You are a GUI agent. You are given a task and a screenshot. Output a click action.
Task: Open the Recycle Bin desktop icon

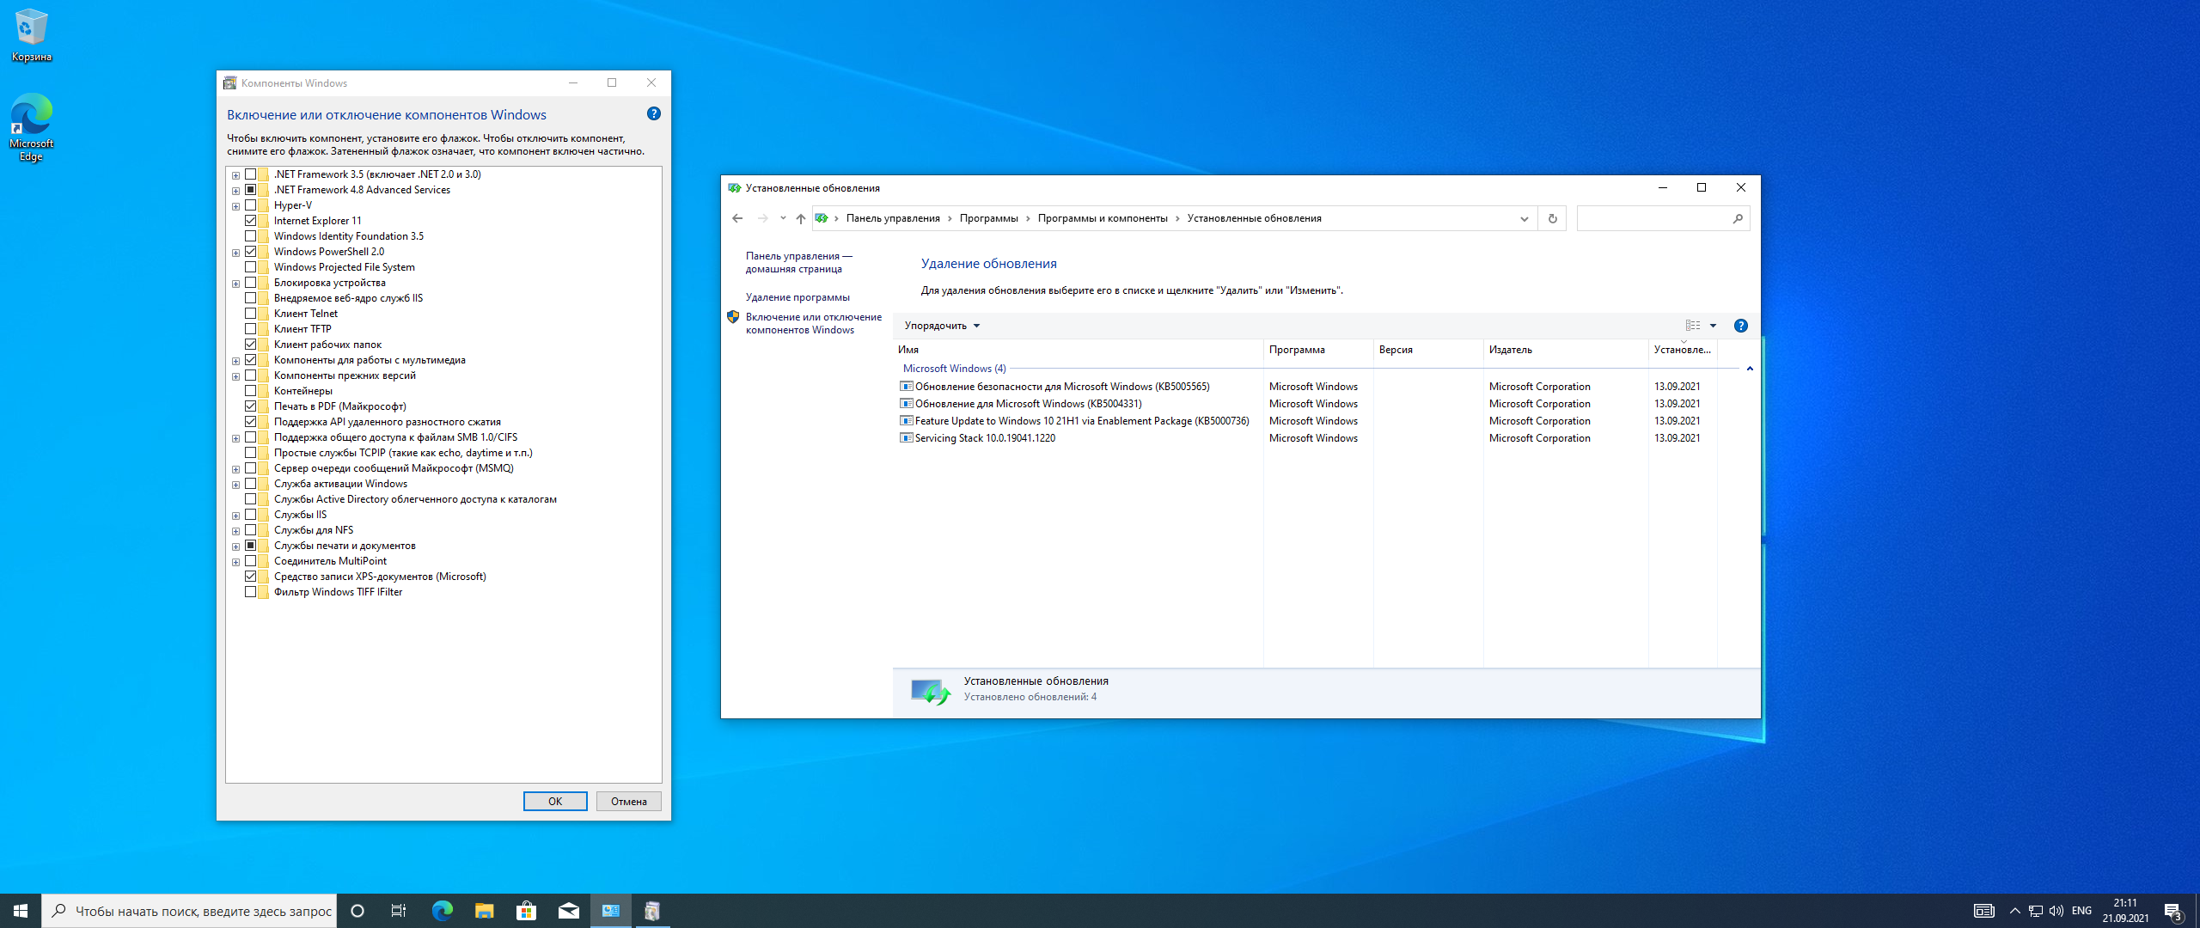pyautogui.click(x=31, y=35)
